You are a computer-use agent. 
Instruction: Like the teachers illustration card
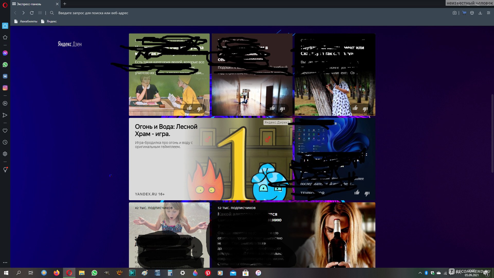[x=189, y=108]
